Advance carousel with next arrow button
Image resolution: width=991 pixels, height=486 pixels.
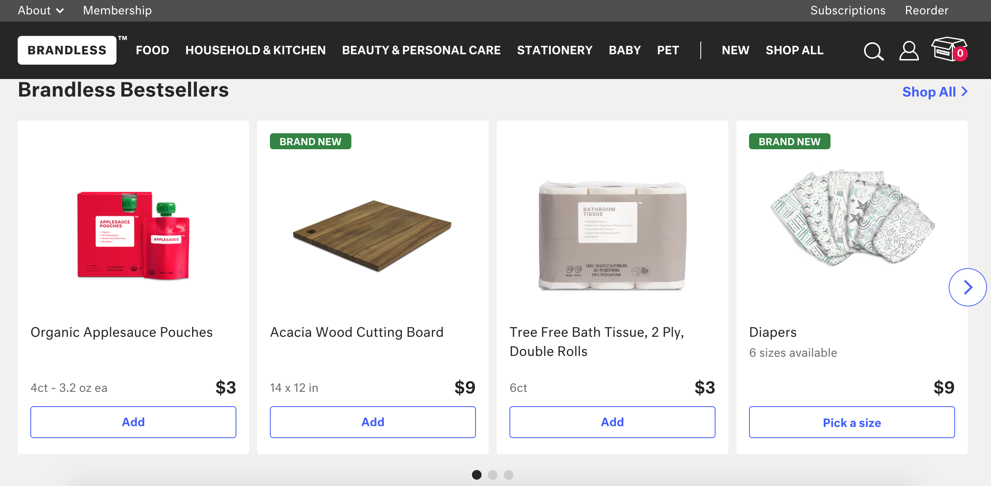tap(967, 287)
